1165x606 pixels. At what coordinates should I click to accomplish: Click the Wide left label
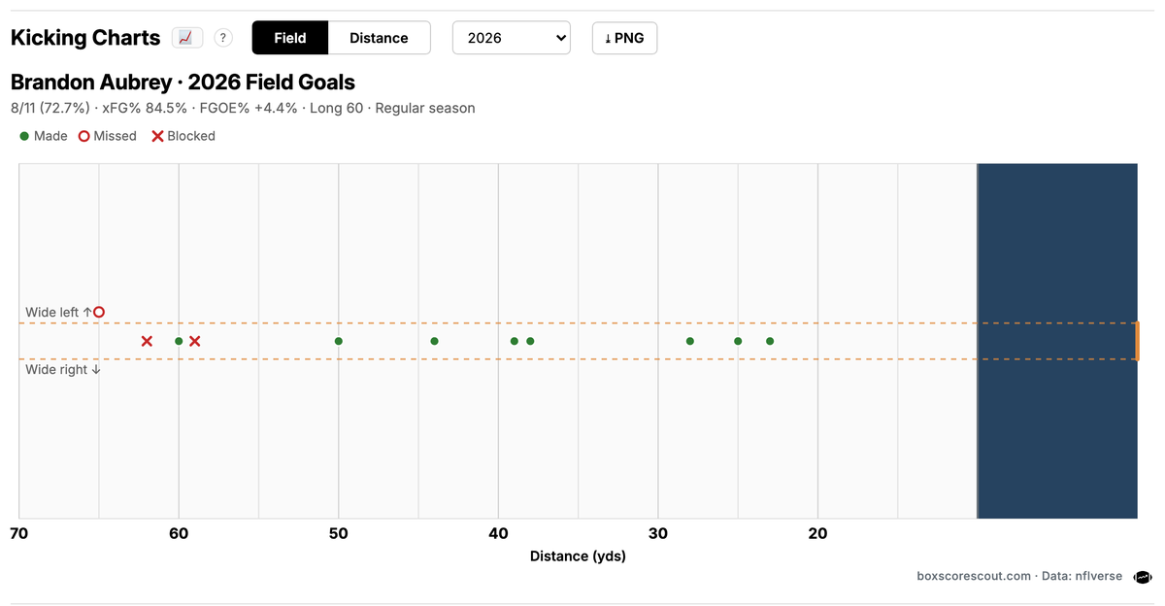pyautogui.click(x=58, y=313)
